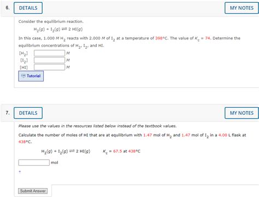
Task: Select the question number 7 label
Action: pos(8,113)
